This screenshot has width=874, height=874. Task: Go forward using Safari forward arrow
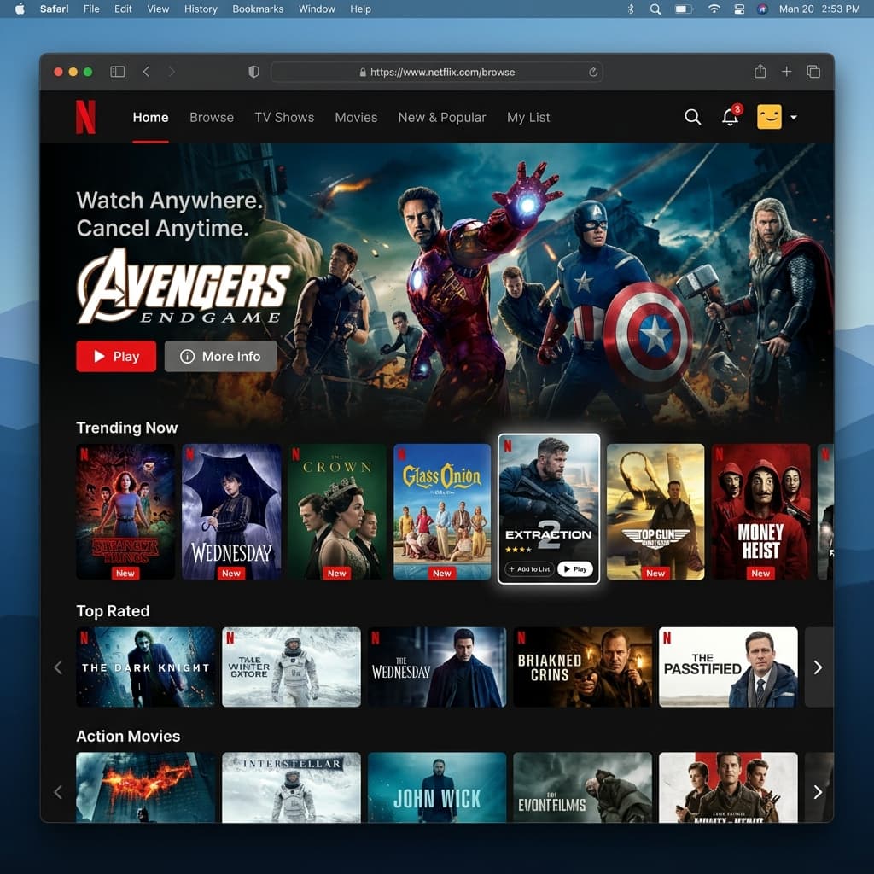pyautogui.click(x=172, y=72)
